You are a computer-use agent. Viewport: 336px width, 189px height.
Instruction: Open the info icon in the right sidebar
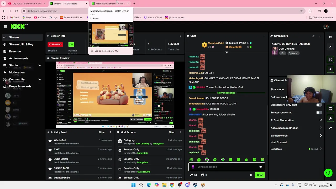(x=330, y=37)
